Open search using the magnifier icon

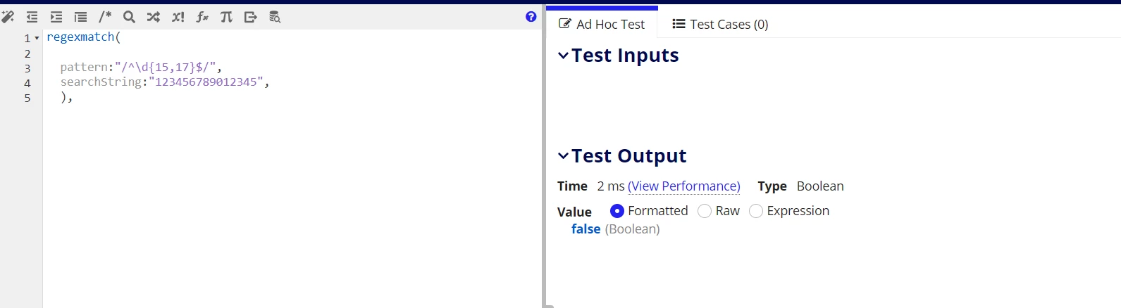coord(129,17)
